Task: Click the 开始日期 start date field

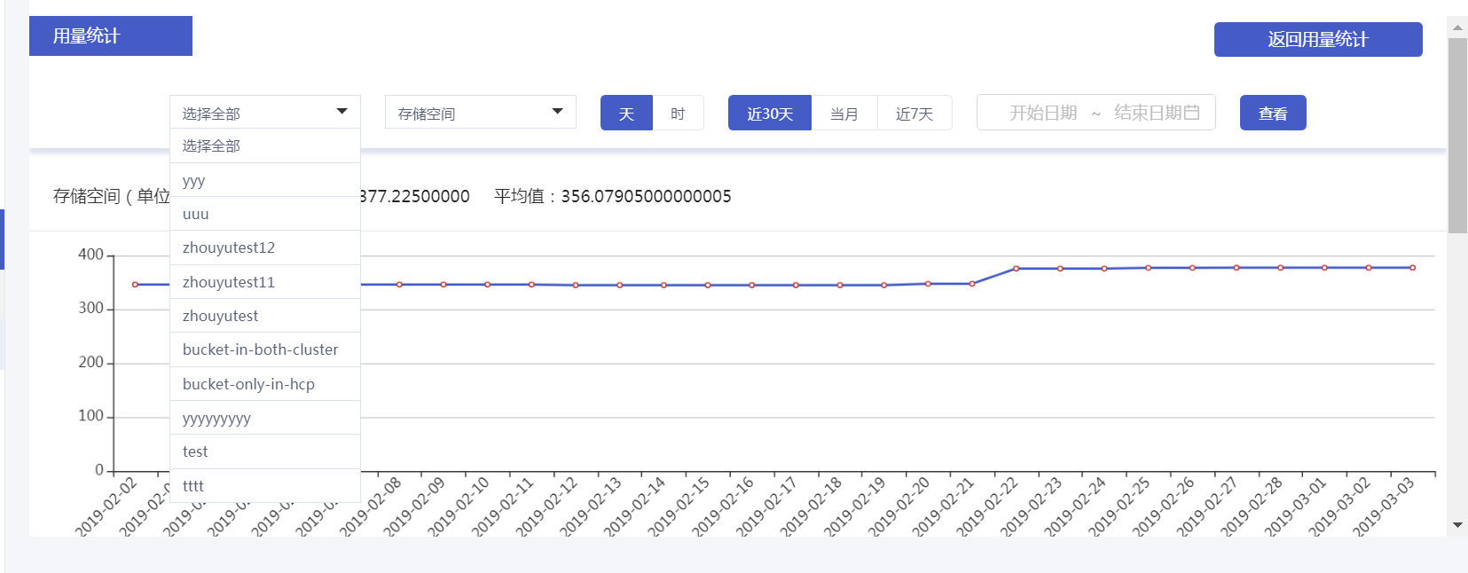Action: tap(1043, 113)
